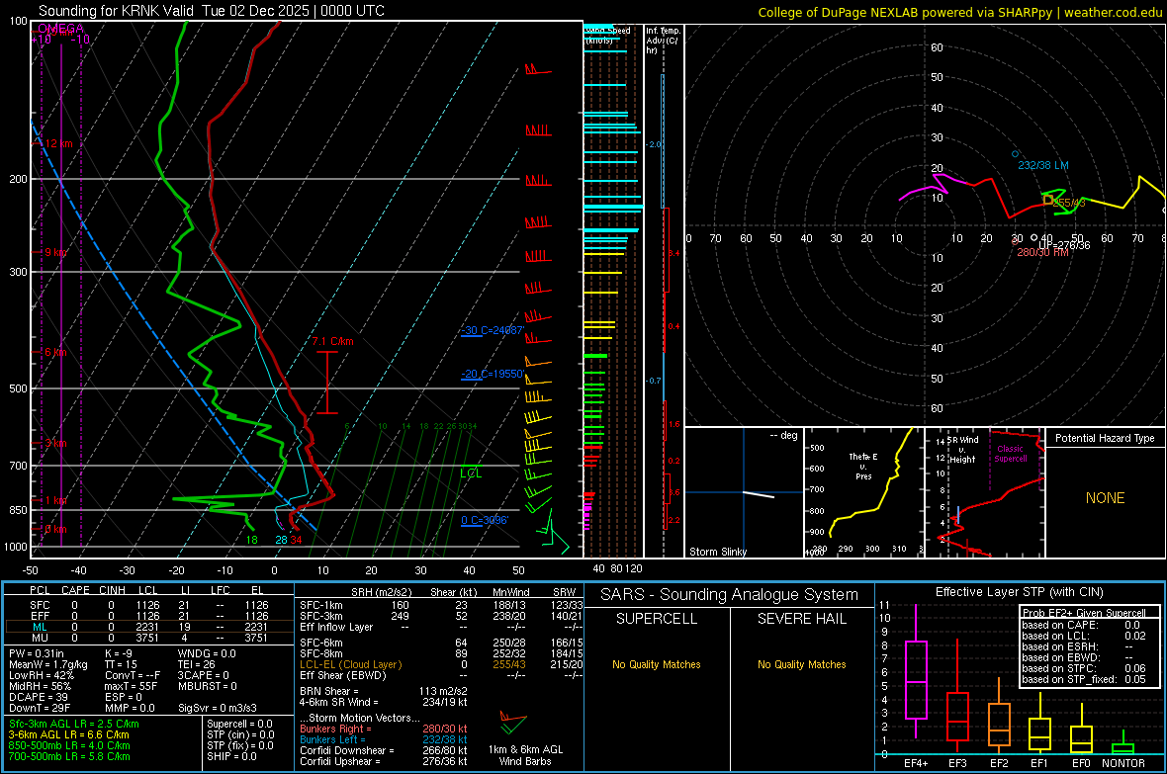
Task: Select the SFC parcel row
Action: pos(149,605)
